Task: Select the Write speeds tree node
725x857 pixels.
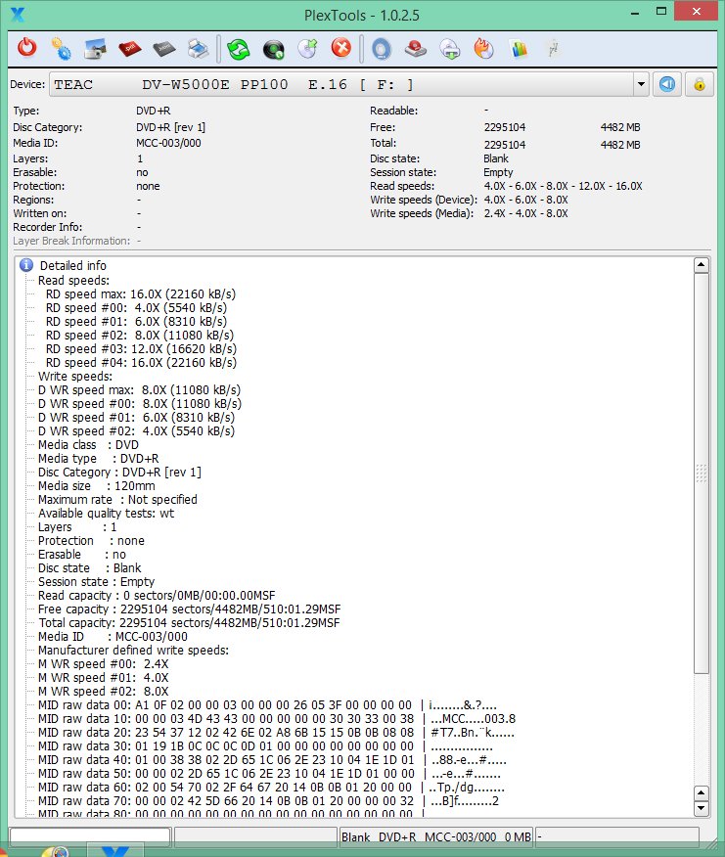Action: pyautogui.click(x=75, y=376)
